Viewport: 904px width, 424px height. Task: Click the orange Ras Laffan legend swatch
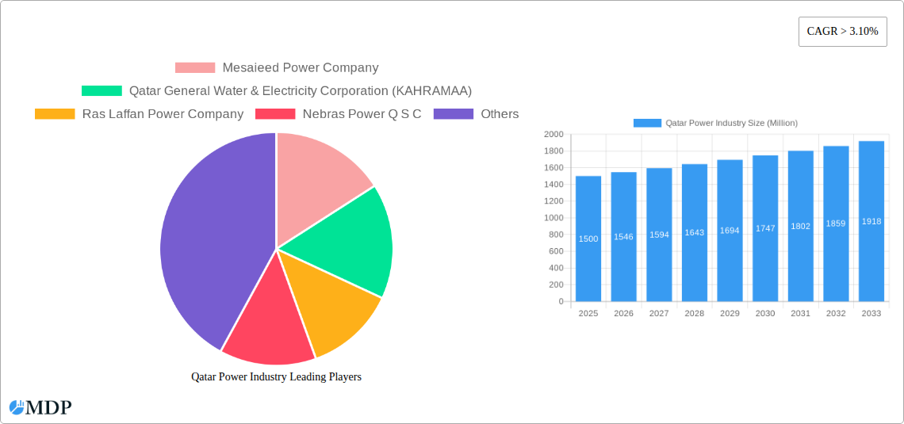tap(55, 114)
